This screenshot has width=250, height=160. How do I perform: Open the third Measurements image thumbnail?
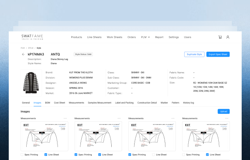click(x=152, y=136)
